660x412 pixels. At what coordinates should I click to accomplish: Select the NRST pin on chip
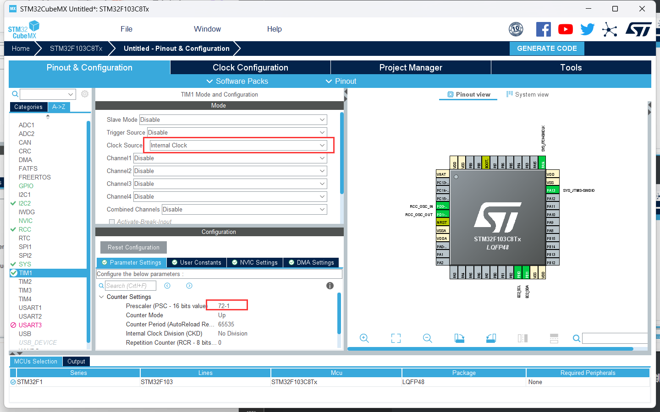pos(442,222)
